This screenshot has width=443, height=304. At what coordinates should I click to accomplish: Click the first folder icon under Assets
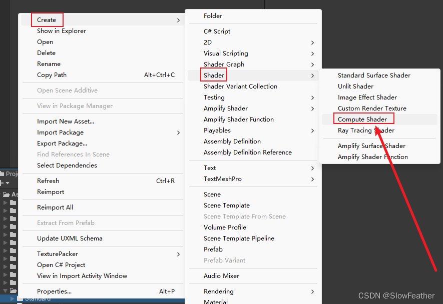(x=12, y=202)
